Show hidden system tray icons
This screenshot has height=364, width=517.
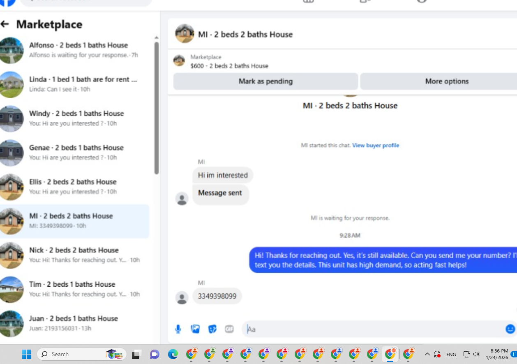click(x=427, y=354)
